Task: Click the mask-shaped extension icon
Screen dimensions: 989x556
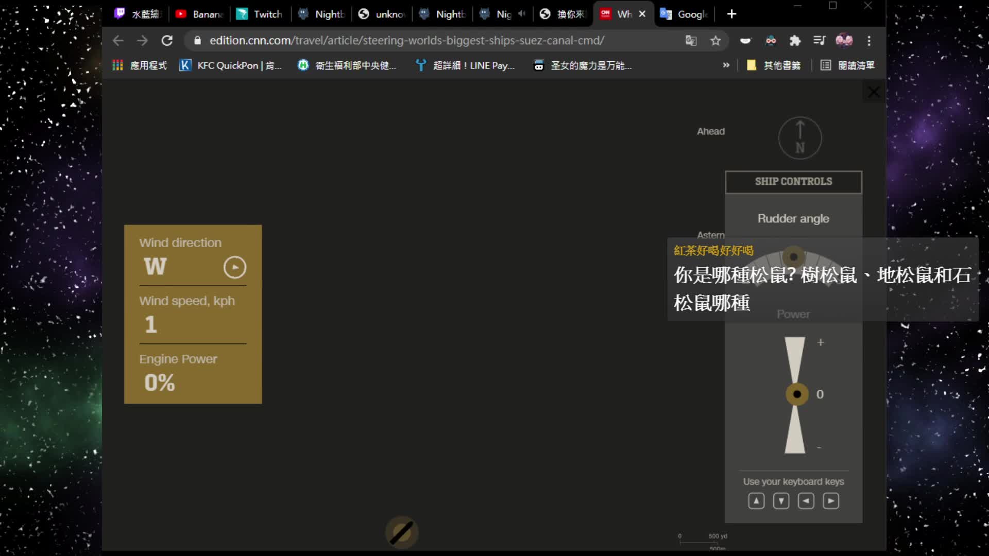Action: 745,41
